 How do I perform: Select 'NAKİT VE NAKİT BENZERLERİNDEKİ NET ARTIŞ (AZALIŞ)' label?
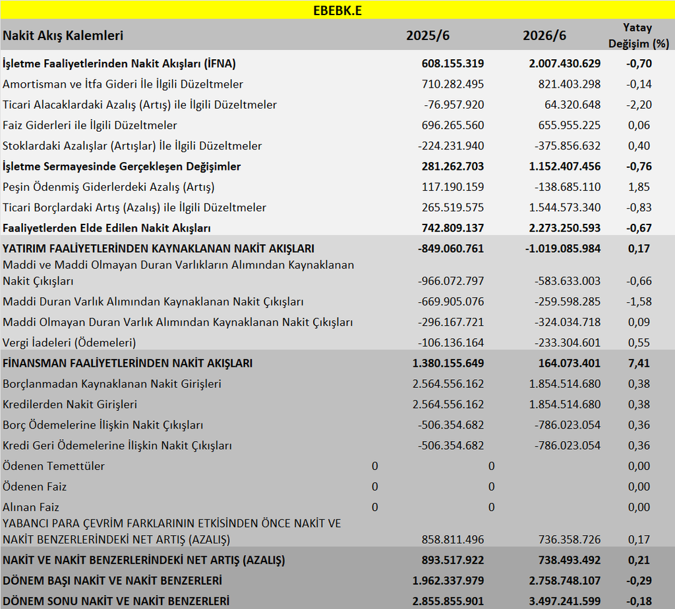(144, 560)
